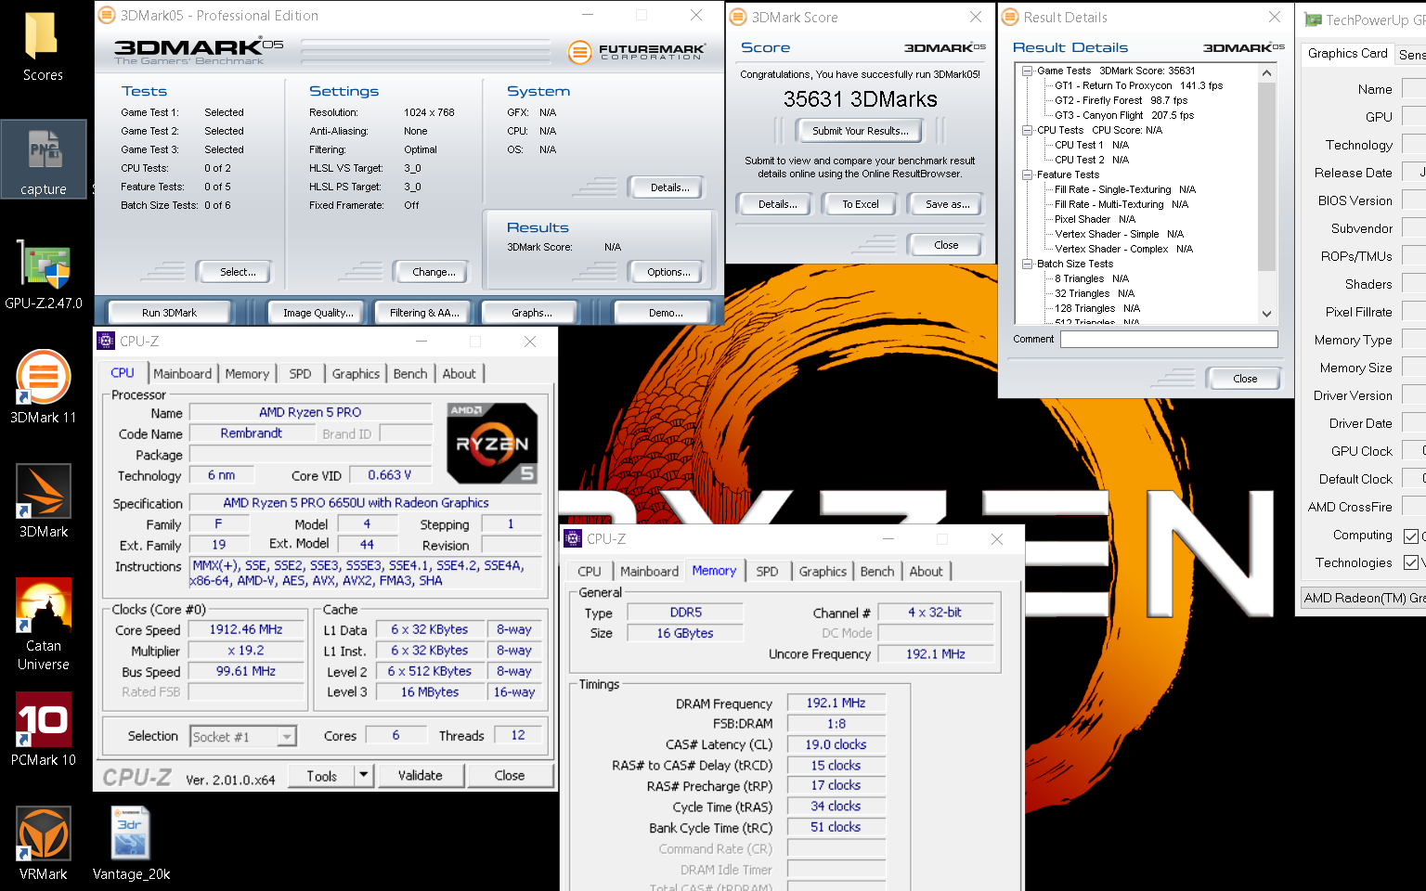Click Close button in Result Details
Viewport: 1426px width, 891px height.
(x=1245, y=379)
